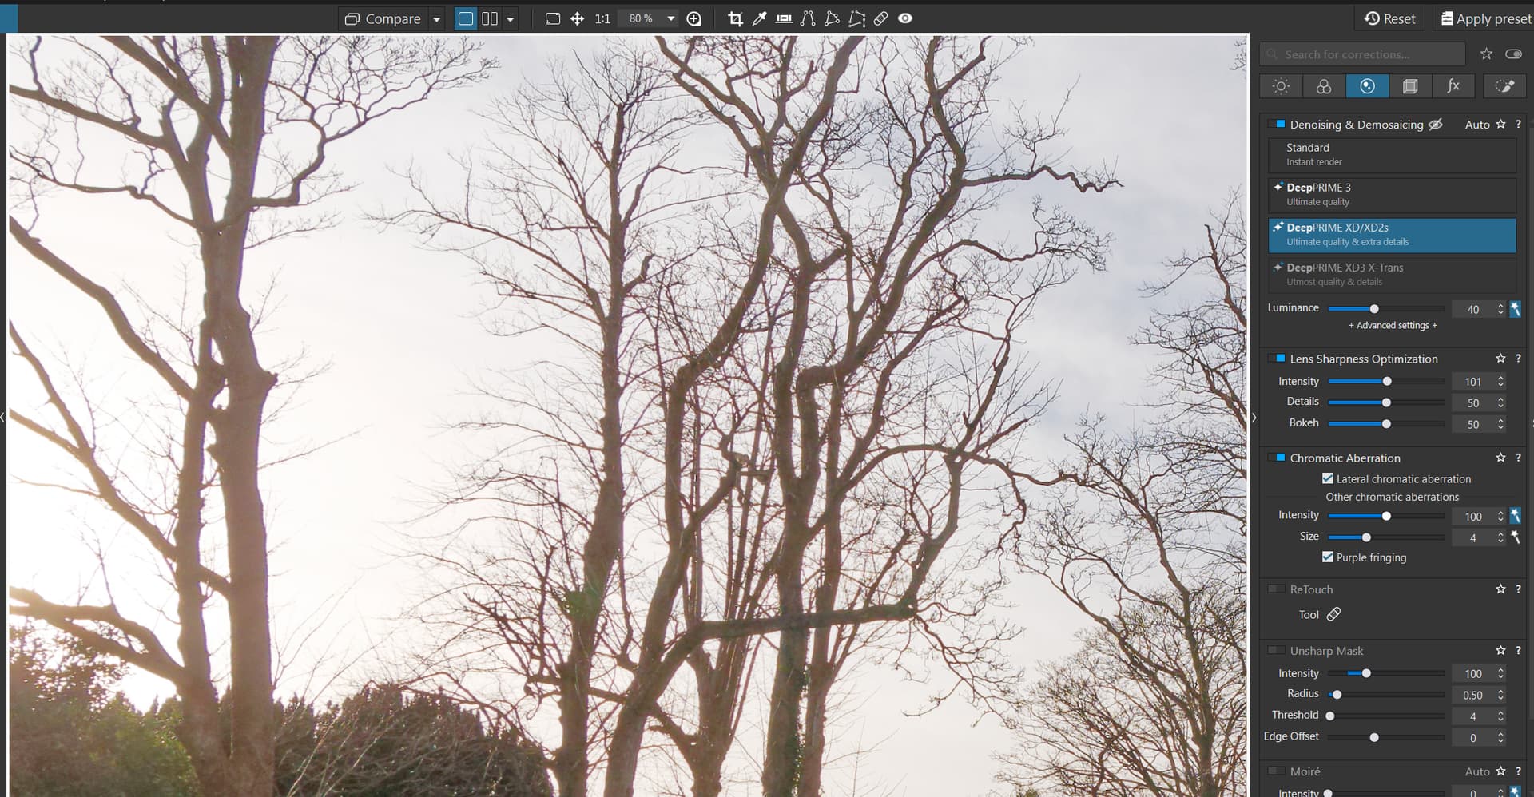Image resolution: width=1534 pixels, height=797 pixels.
Task: Open the zoom percentage dropdown
Action: [670, 18]
